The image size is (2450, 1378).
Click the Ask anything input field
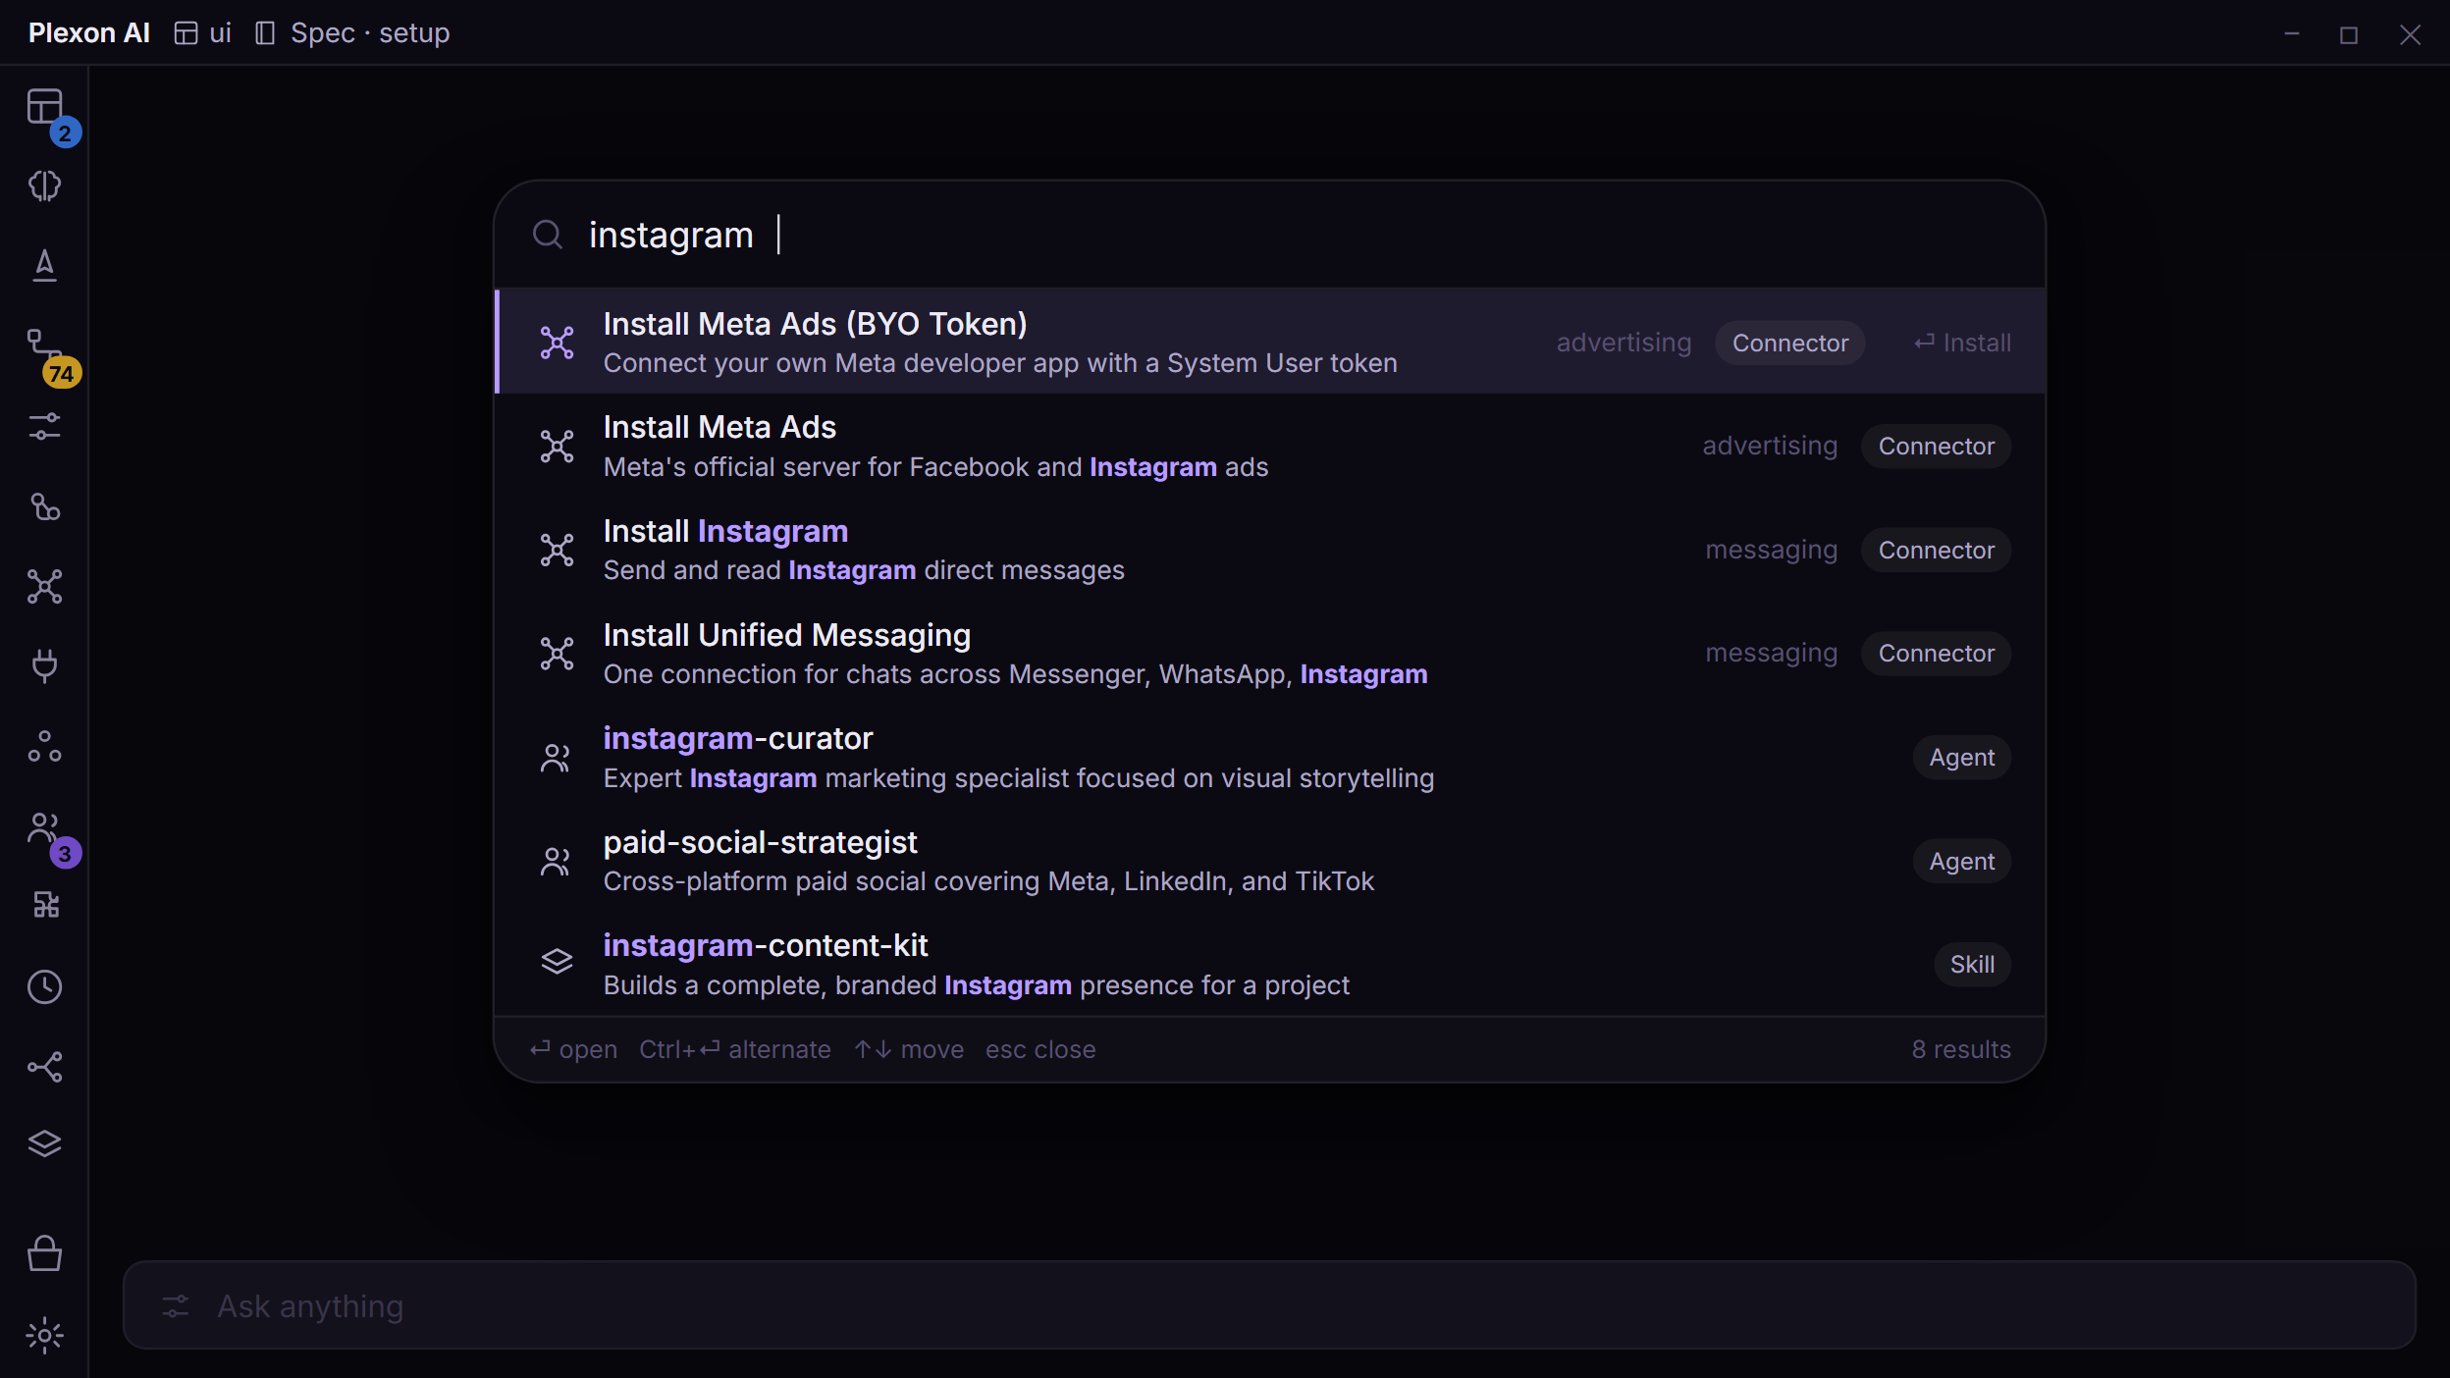point(1270,1305)
